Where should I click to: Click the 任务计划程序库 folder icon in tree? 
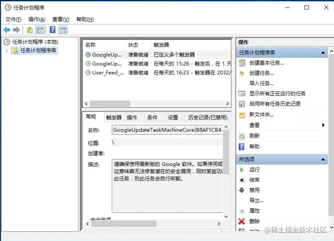15,50
